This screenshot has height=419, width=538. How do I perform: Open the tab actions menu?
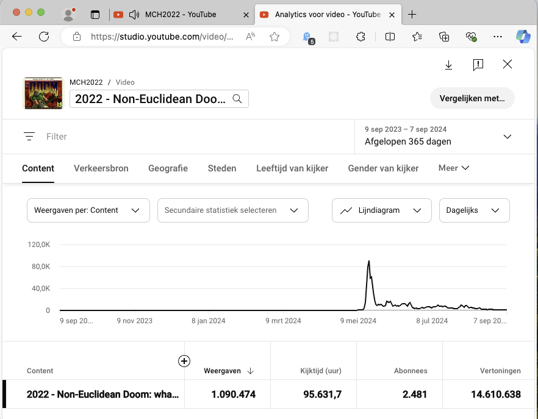click(95, 15)
